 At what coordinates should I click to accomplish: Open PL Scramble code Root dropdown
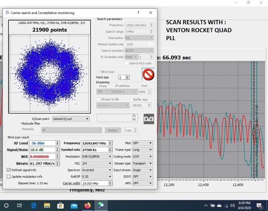tap(131, 57)
